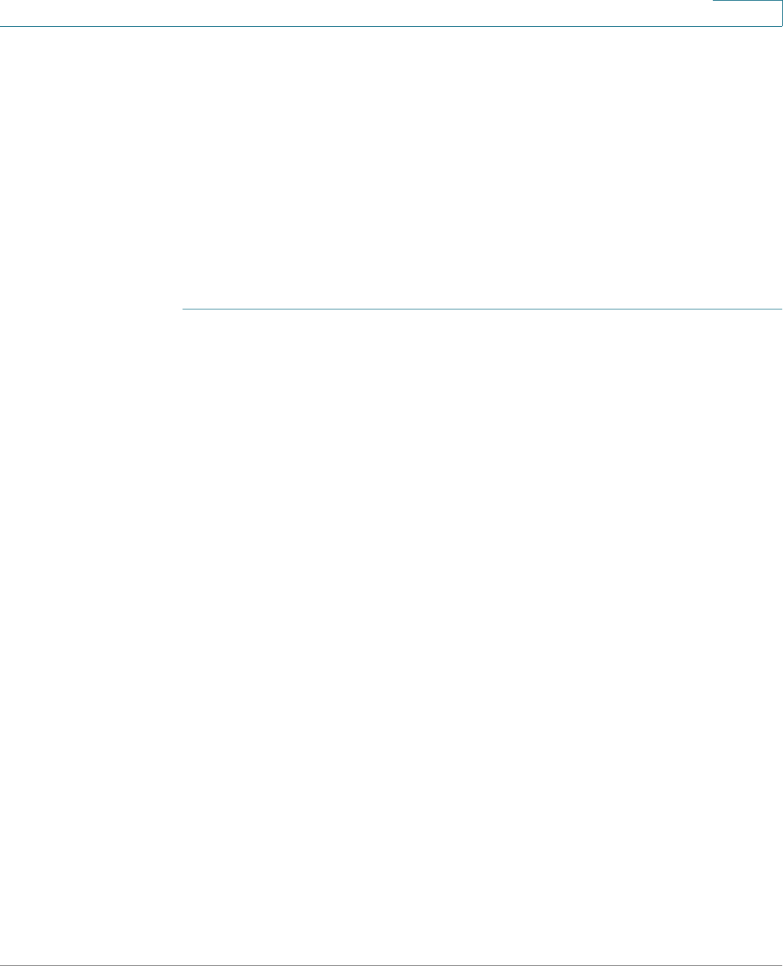
Task: Click the blue horizontal divider line
Action: click(x=482, y=309)
